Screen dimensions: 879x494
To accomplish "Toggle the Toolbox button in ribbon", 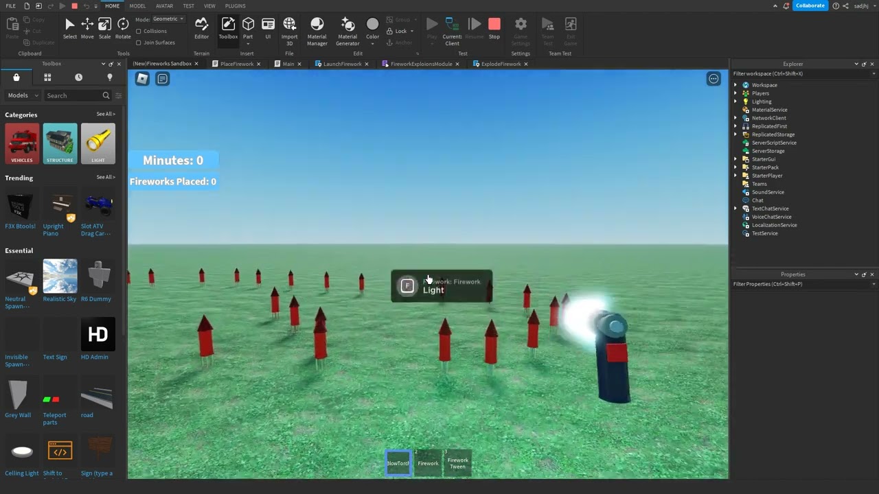I will pos(228,29).
